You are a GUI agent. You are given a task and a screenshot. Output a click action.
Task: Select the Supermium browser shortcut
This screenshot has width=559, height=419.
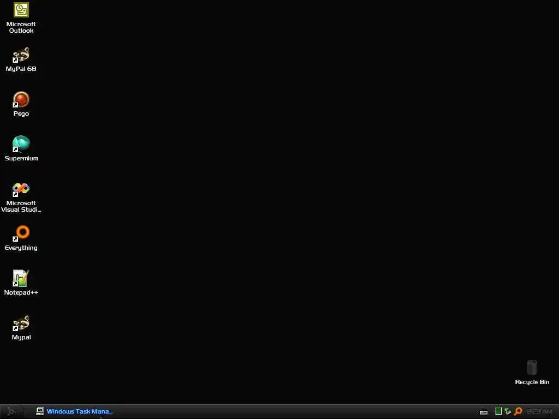pos(21,148)
